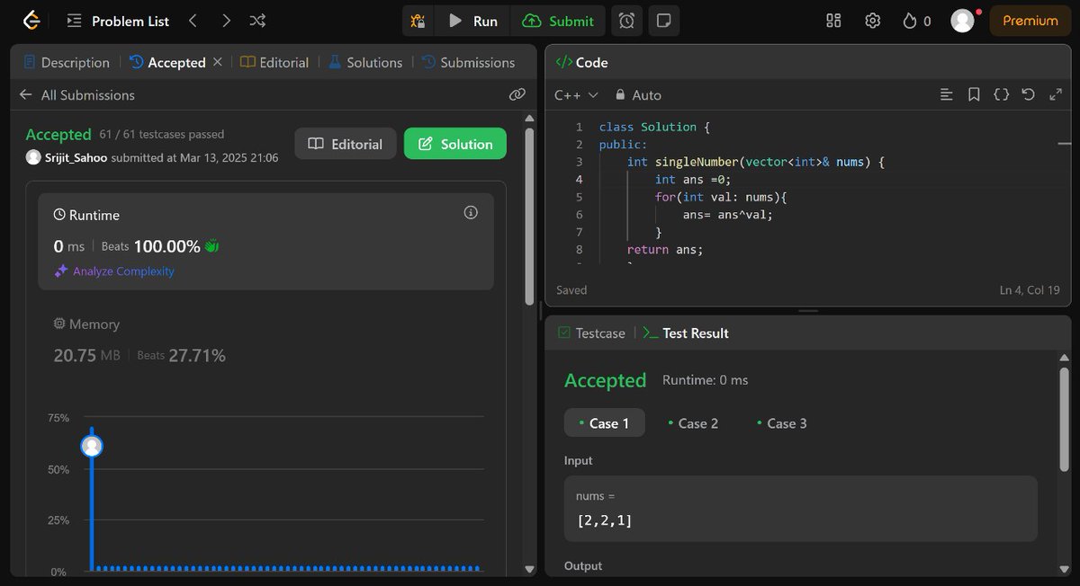This screenshot has height=586, width=1080.
Task: Go back to All Submissions
Action: click(x=77, y=94)
